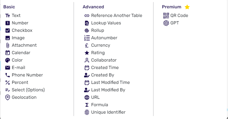Select the Geolocation field type
Image resolution: width=228 pixels, height=119 pixels.
coord(21,97)
